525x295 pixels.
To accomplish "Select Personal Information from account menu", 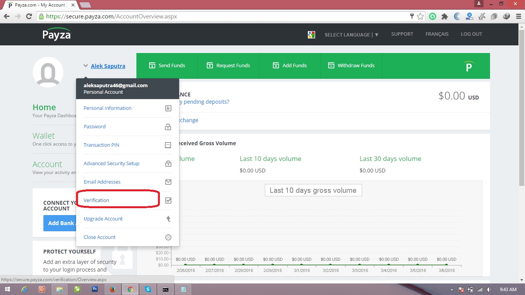I will [x=128, y=108].
